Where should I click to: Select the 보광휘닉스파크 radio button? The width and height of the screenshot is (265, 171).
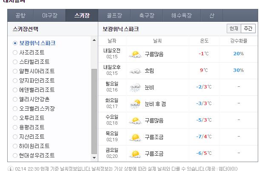(x=15, y=43)
